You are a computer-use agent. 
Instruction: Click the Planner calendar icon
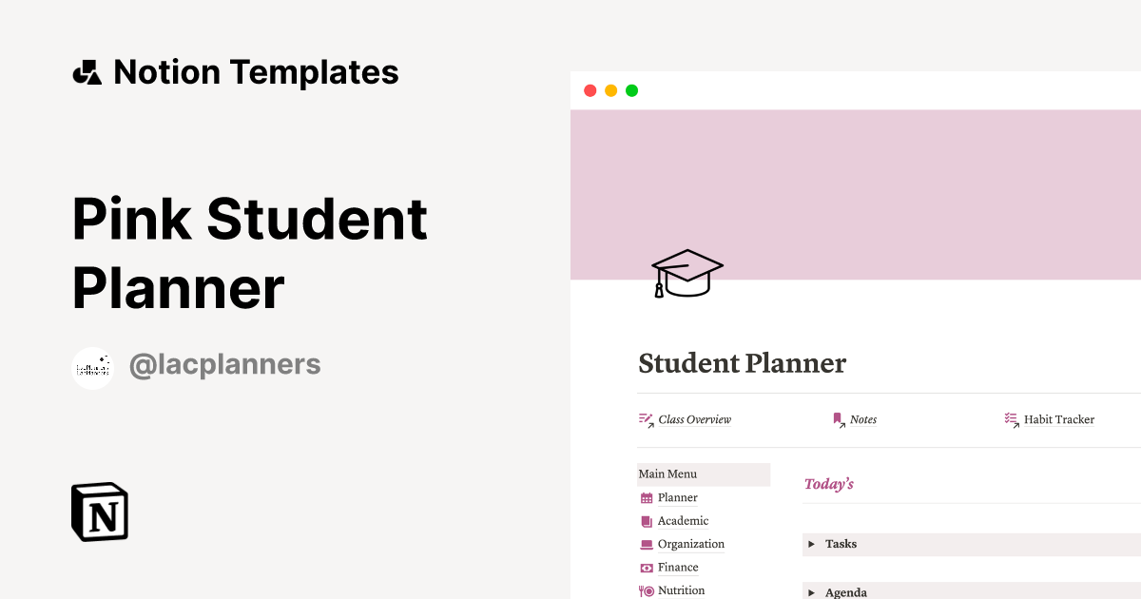(x=647, y=498)
